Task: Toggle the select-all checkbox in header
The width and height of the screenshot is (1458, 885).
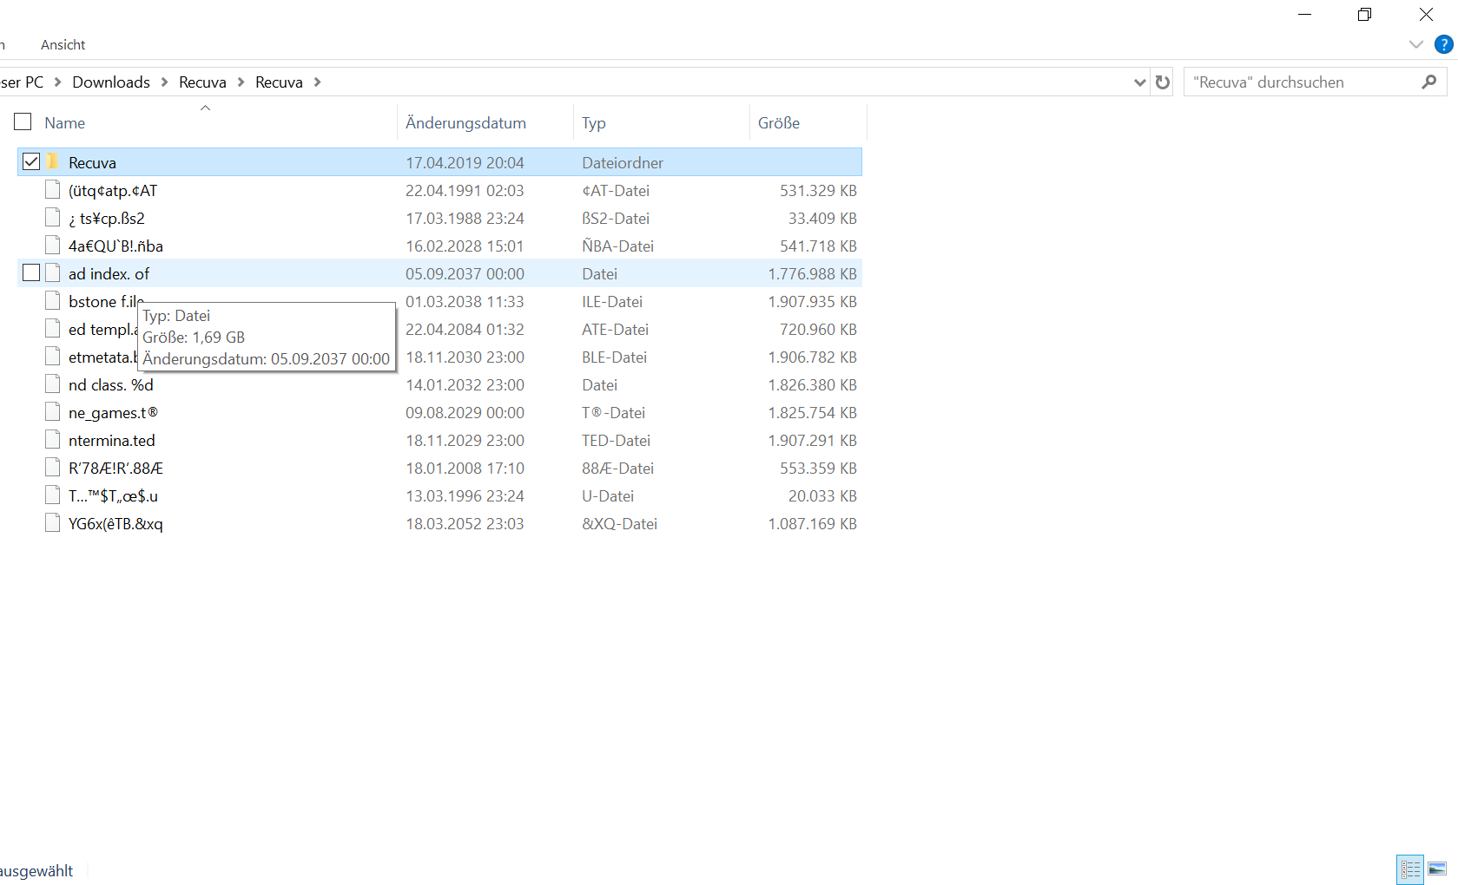Action: pos(23,122)
